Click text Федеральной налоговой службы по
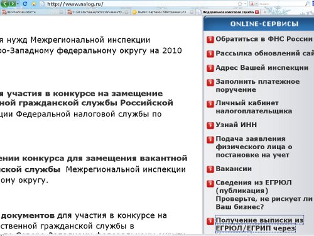Image resolution: width=314 pixels, height=236 pixels. pos(89,114)
